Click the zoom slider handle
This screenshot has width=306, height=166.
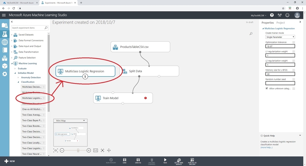click(x=78, y=150)
